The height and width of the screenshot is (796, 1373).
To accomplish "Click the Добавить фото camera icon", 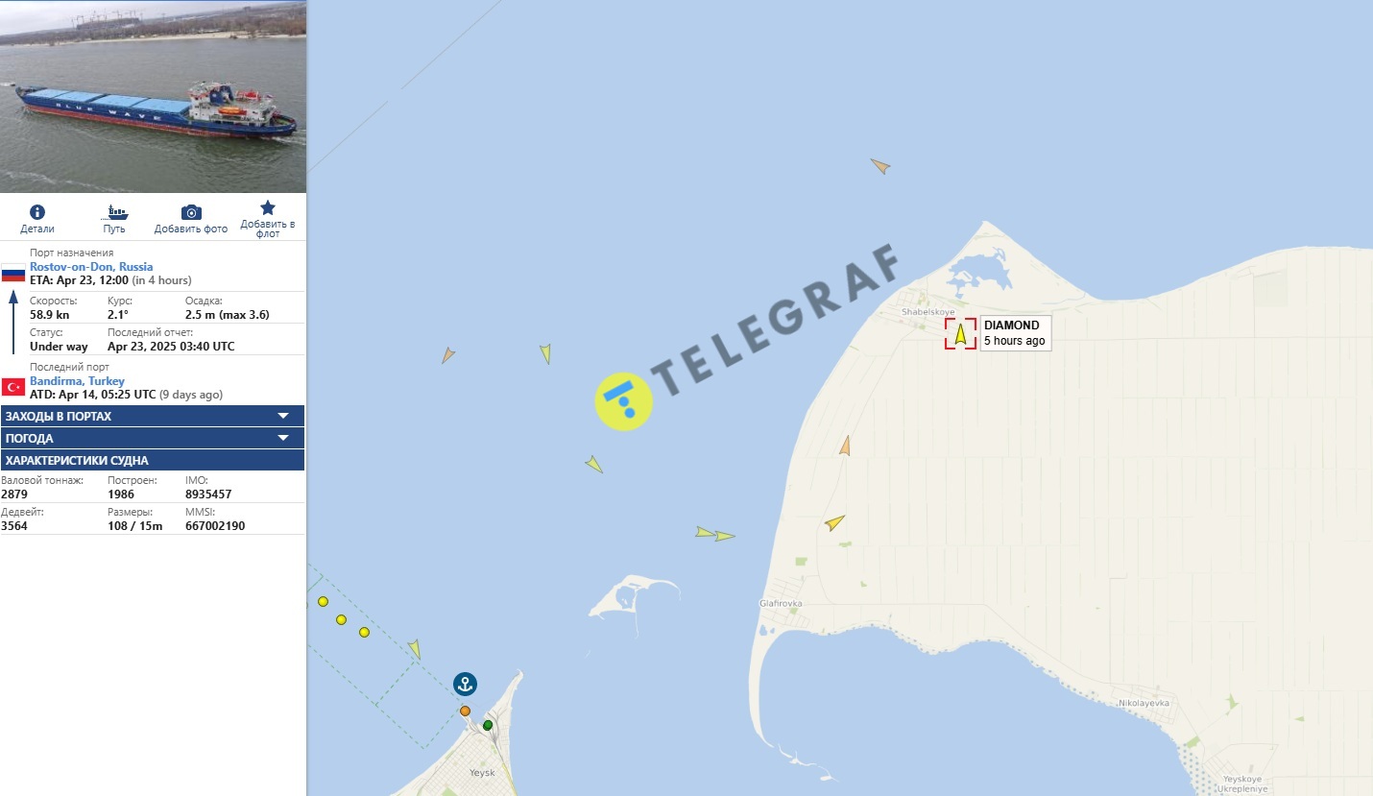I will (191, 212).
